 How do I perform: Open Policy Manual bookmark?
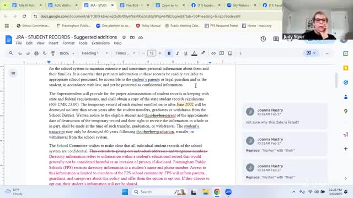pyautogui.click(x=148, y=26)
